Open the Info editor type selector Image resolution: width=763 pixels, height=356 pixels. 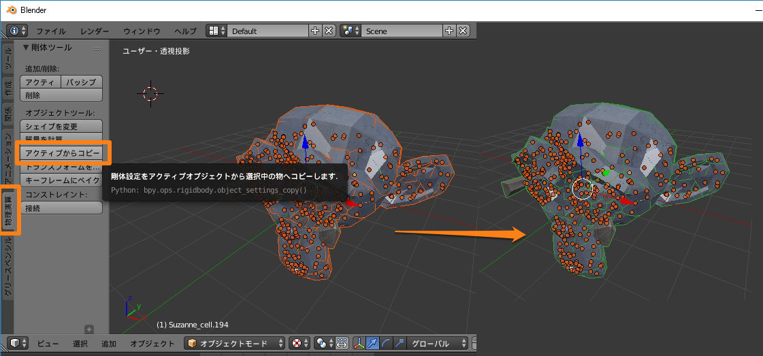point(18,31)
